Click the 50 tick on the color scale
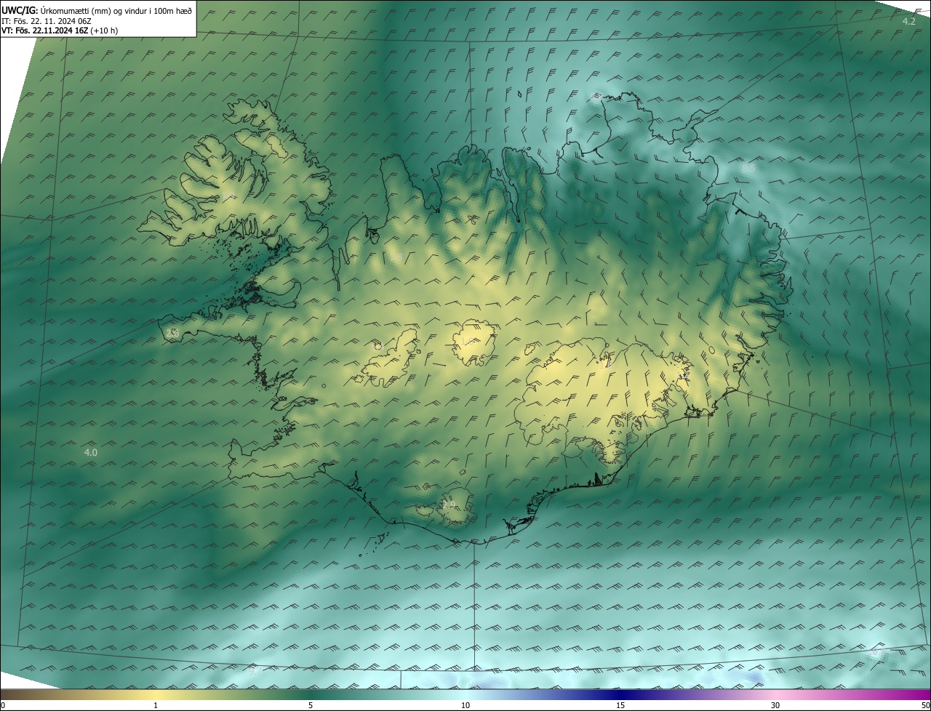The width and height of the screenshot is (931, 711). [925, 705]
